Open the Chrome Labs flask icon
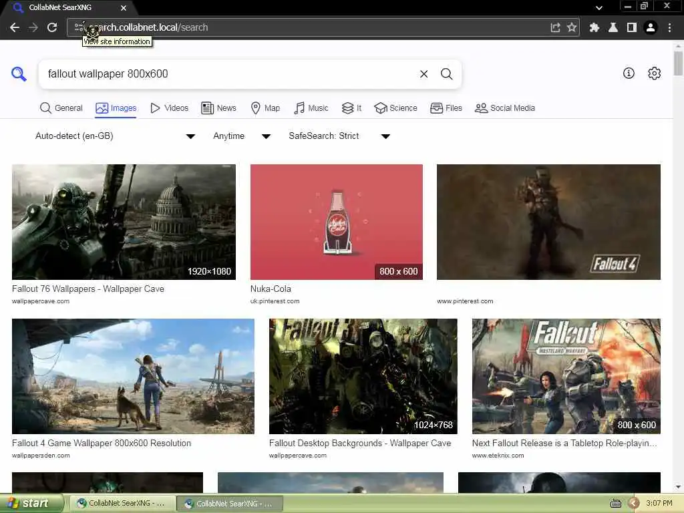This screenshot has width=684, height=513. (x=613, y=27)
